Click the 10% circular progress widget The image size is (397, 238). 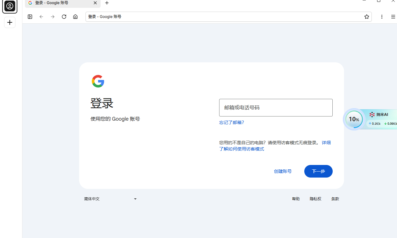[354, 119]
